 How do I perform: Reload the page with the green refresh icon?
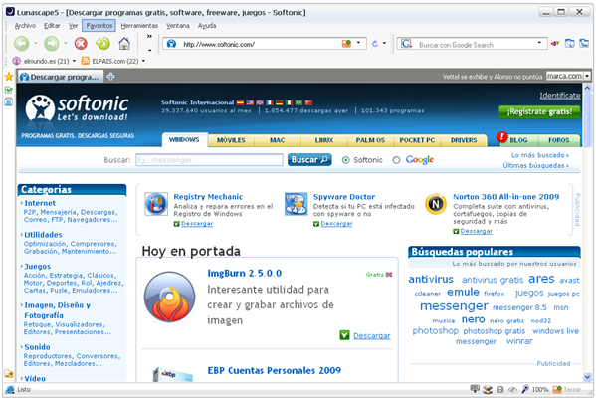pyautogui.click(x=102, y=44)
